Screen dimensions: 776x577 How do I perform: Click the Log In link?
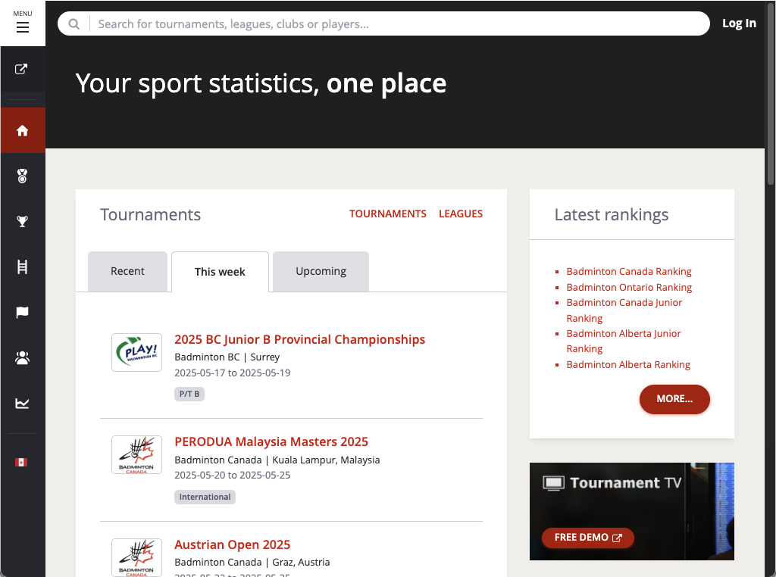pos(739,23)
